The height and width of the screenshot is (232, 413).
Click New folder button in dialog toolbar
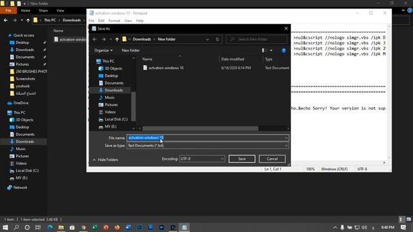point(130,50)
